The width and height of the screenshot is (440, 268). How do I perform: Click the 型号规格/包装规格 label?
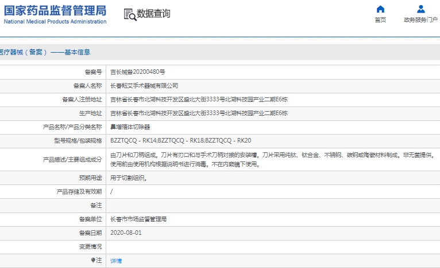(78, 140)
